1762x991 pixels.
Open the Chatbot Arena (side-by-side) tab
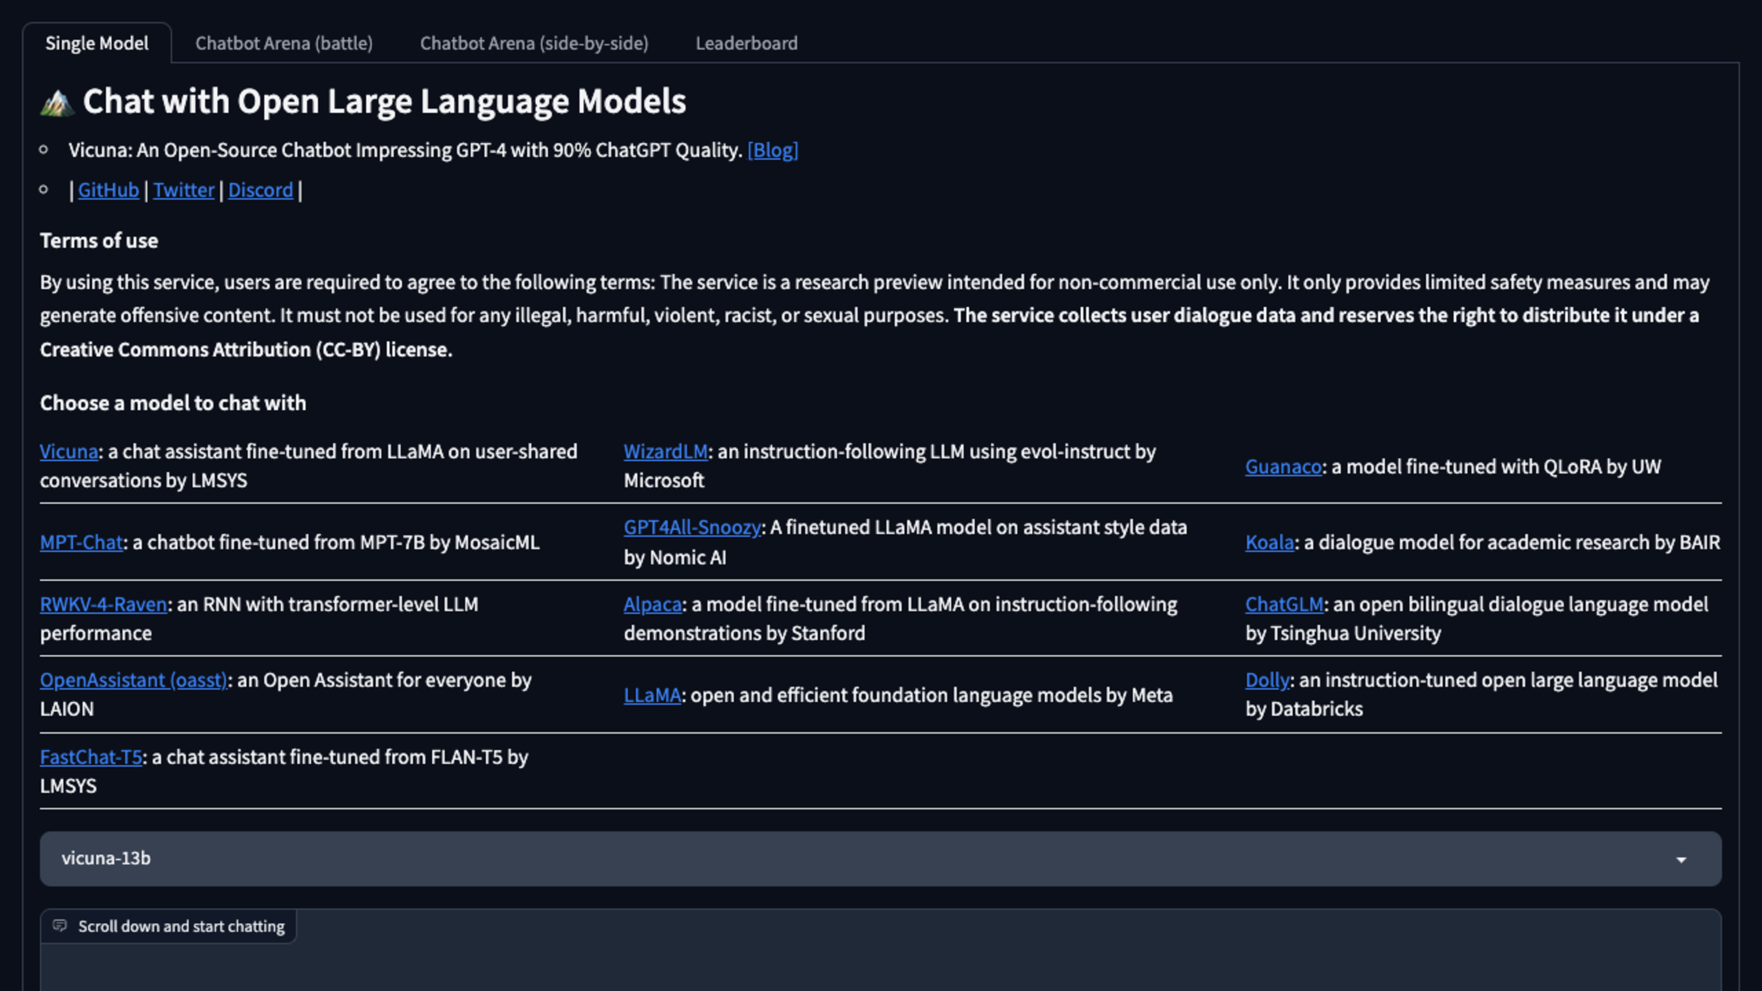pyautogui.click(x=534, y=43)
